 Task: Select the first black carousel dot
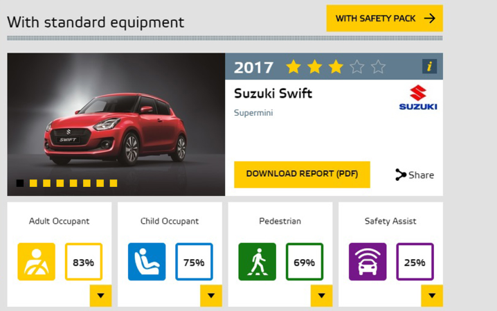click(x=20, y=183)
